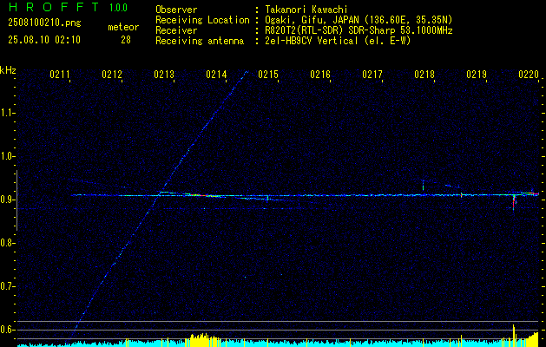Click the grey vertical range bar beside 0.9

pyautogui.click(x=16, y=200)
